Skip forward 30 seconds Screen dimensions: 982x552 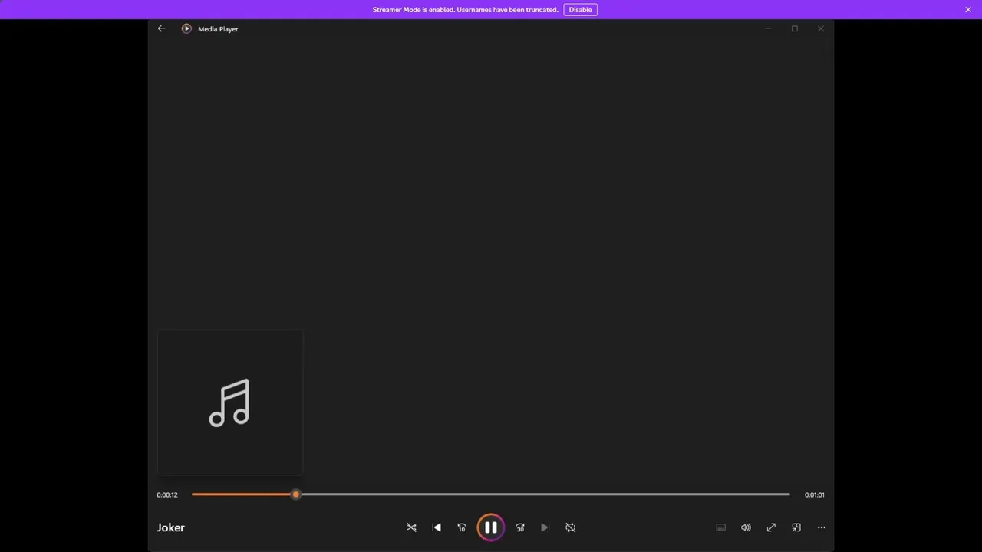pyautogui.click(x=520, y=527)
